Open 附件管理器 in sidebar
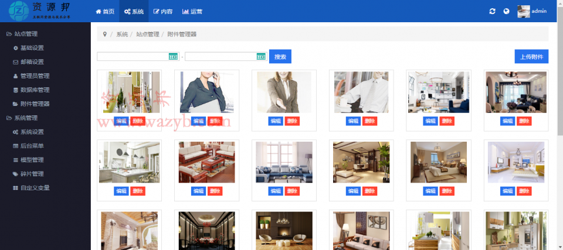Screen dimensions: 563x250 click(x=31, y=104)
